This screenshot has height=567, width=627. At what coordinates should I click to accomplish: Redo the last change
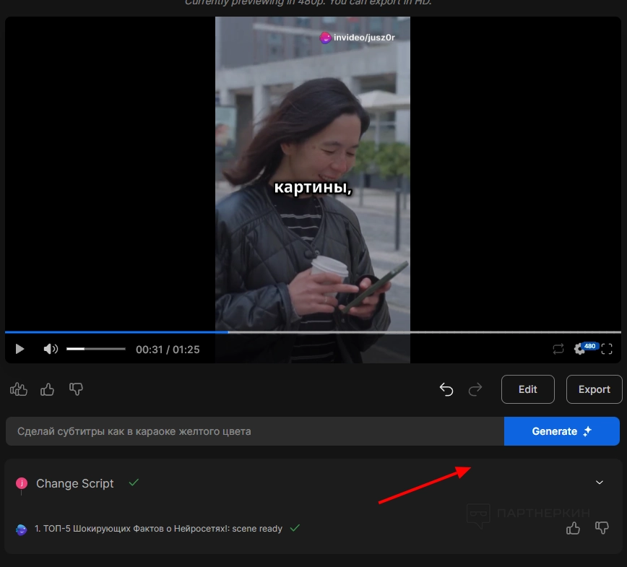(475, 389)
